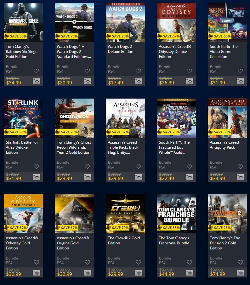This screenshot has width=250, height=285.
Task: Add Watch Dogs 2 Deluxe Edition to cart
Action: point(139,81)
